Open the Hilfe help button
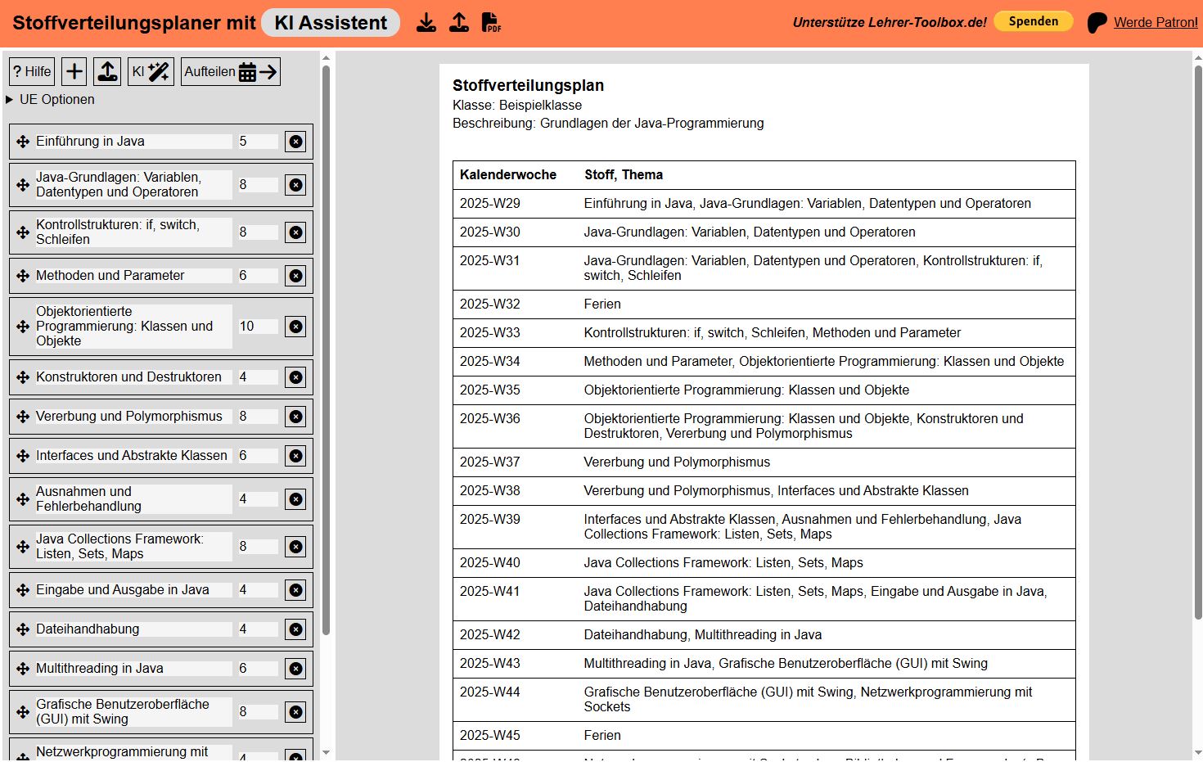This screenshot has height=762, width=1203. pos(32,72)
